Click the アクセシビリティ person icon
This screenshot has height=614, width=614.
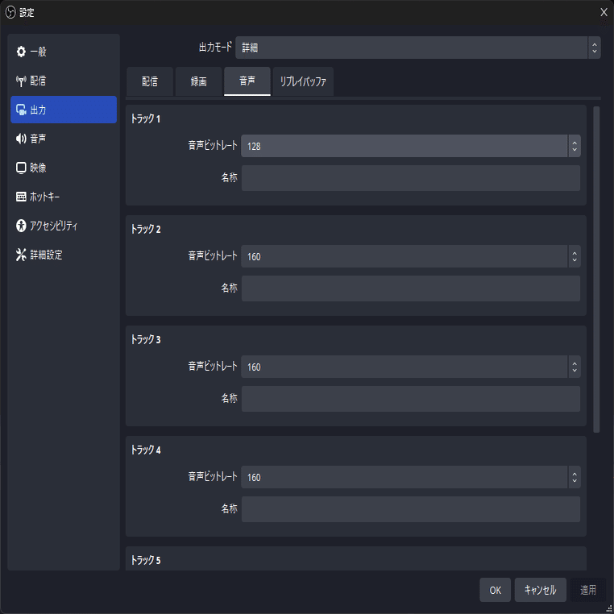tap(21, 226)
